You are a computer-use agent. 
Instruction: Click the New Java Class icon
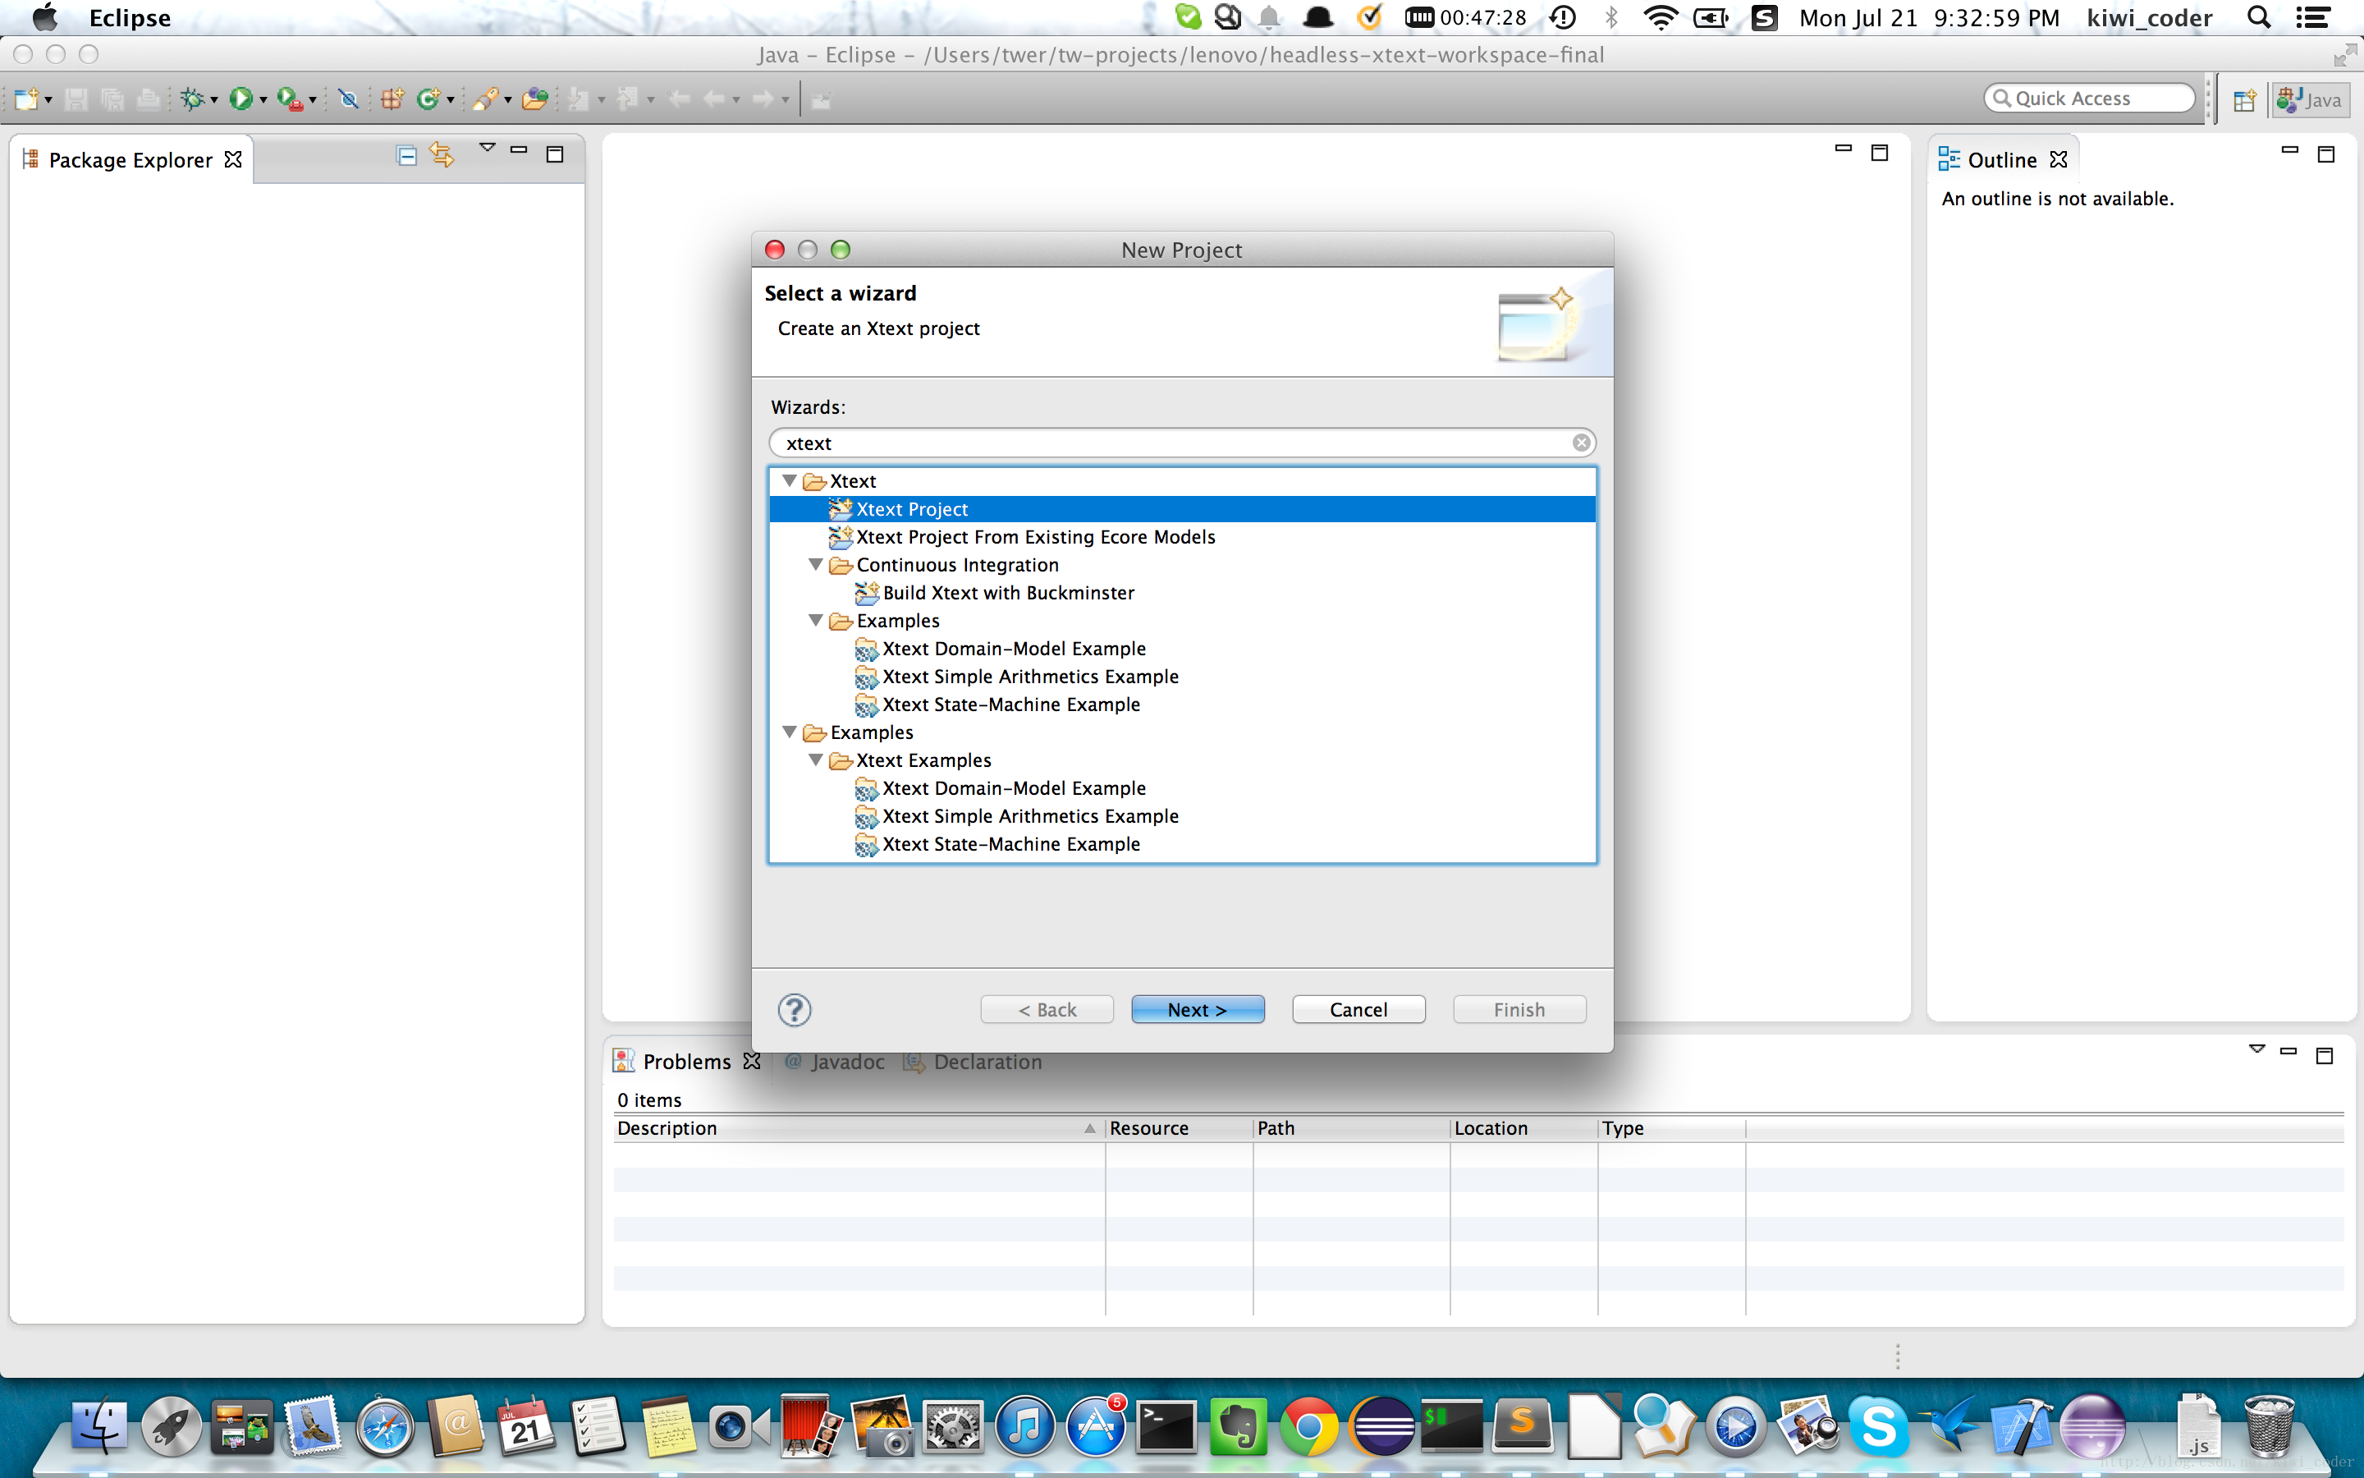click(x=427, y=99)
